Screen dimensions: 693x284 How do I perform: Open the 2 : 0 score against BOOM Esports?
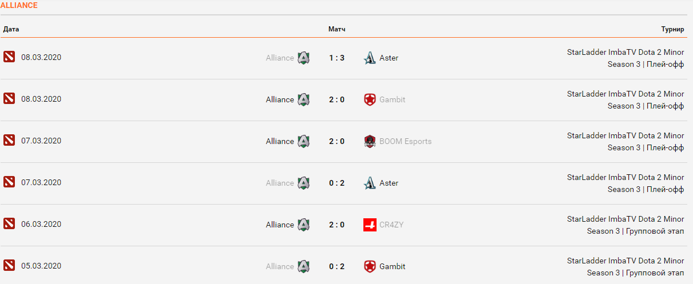[336, 141]
